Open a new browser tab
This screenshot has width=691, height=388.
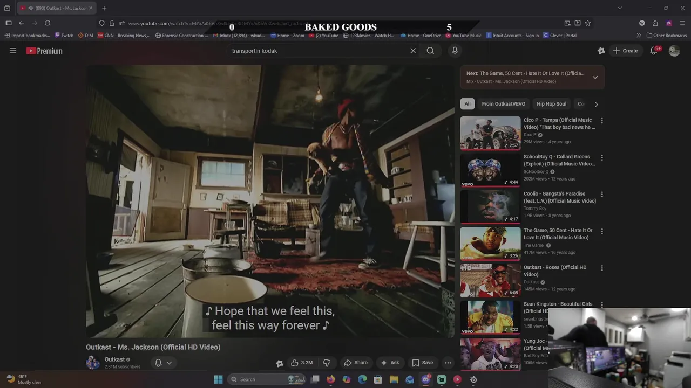(104, 8)
